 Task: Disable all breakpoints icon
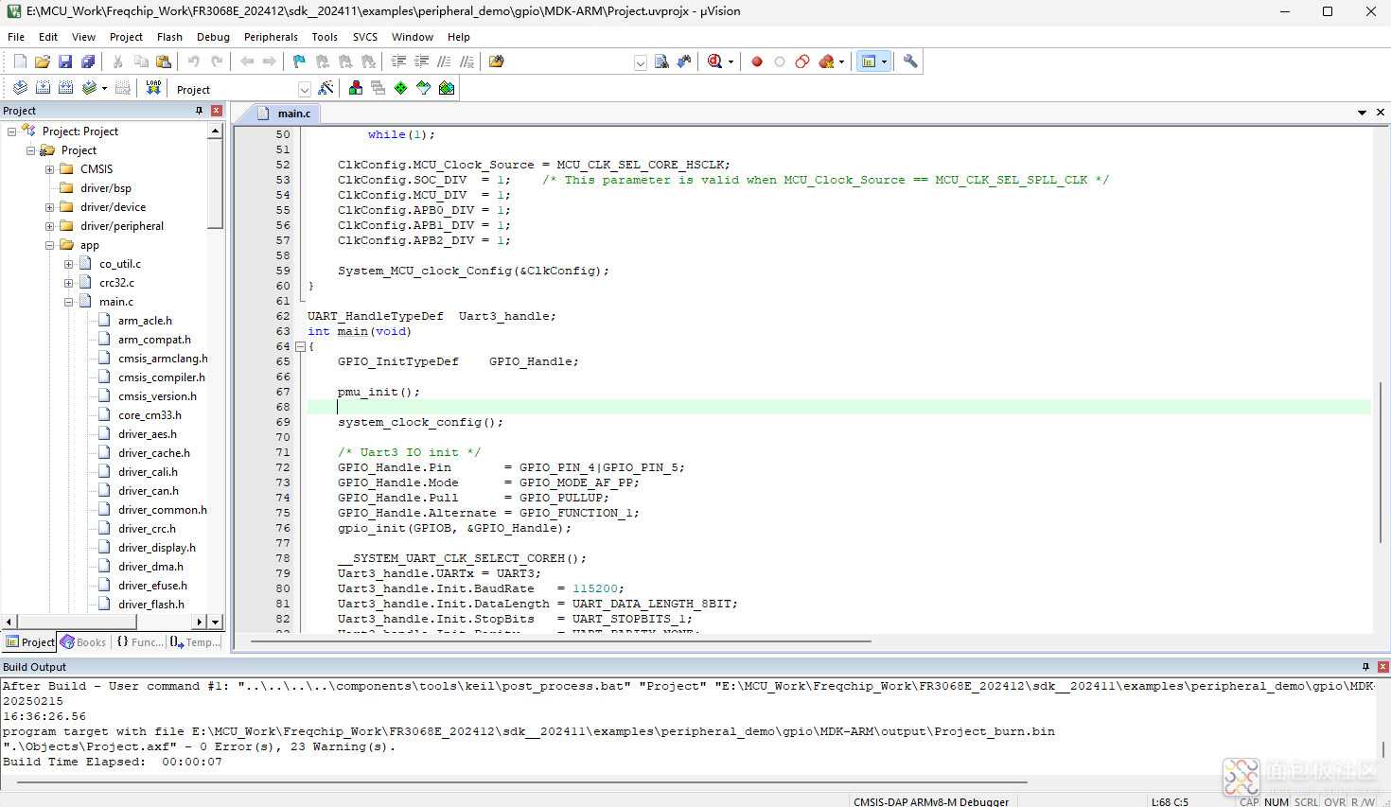[x=802, y=61]
